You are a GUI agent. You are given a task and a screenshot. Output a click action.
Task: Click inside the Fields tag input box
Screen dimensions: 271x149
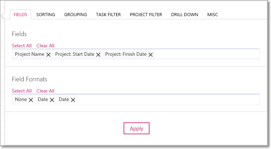coord(206,54)
